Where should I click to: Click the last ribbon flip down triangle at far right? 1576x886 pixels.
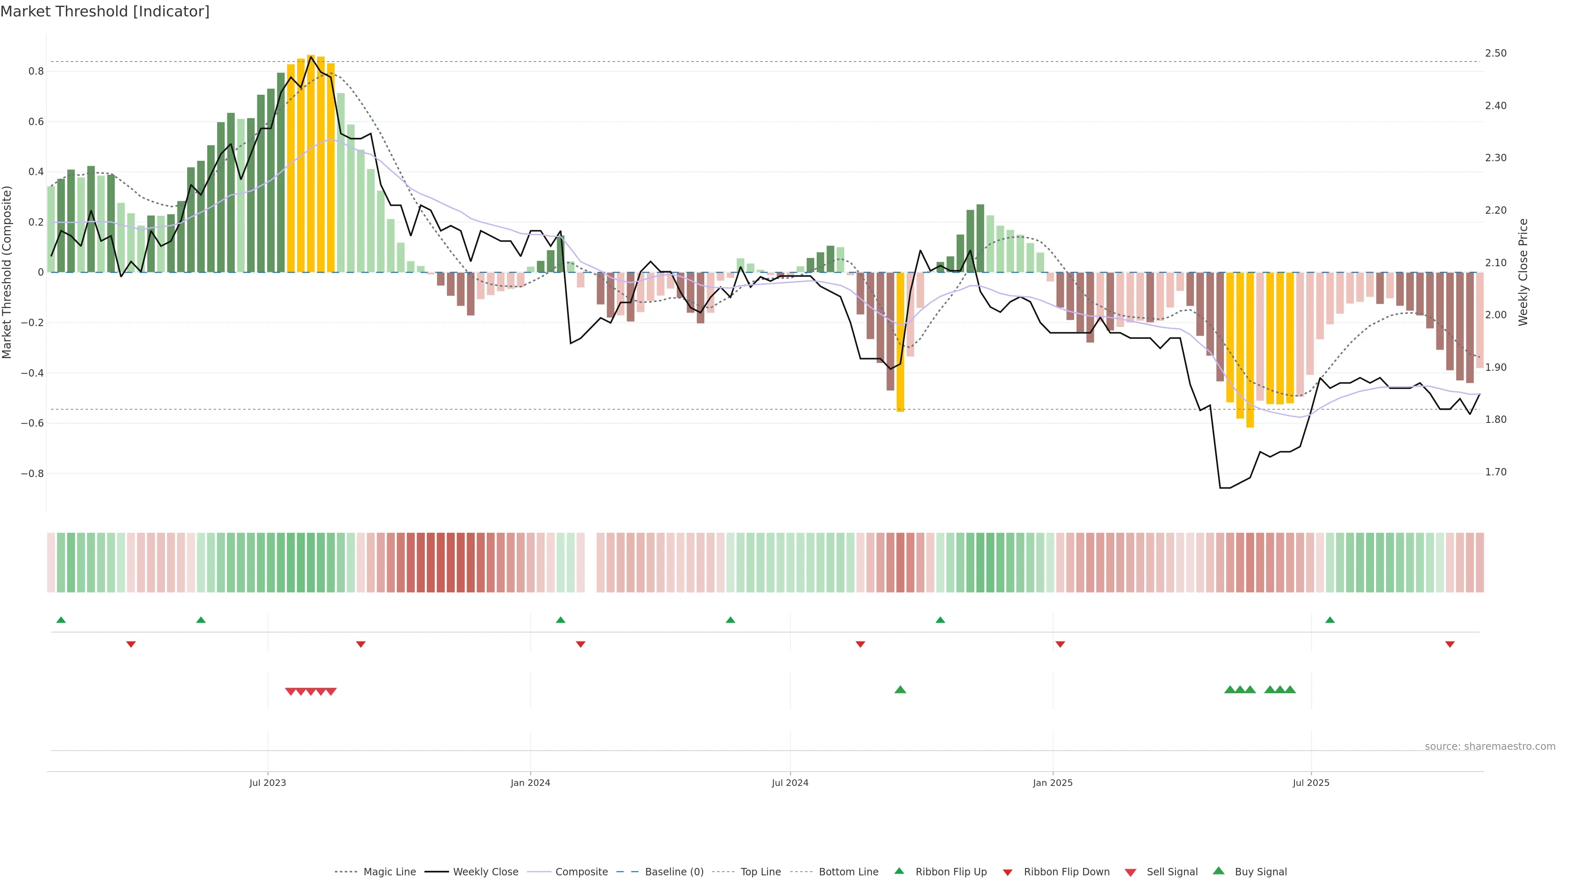1449,644
